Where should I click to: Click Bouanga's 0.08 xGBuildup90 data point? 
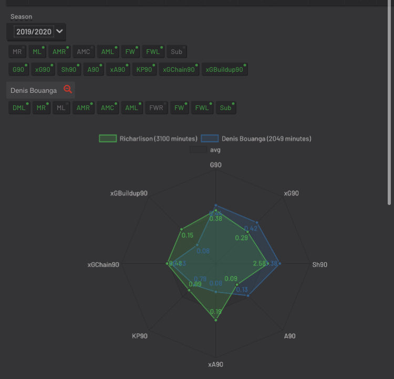pyautogui.click(x=197, y=245)
